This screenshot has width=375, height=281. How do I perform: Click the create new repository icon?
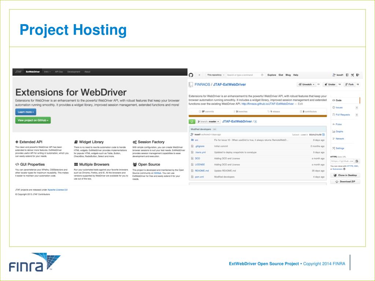[x=347, y=75]
